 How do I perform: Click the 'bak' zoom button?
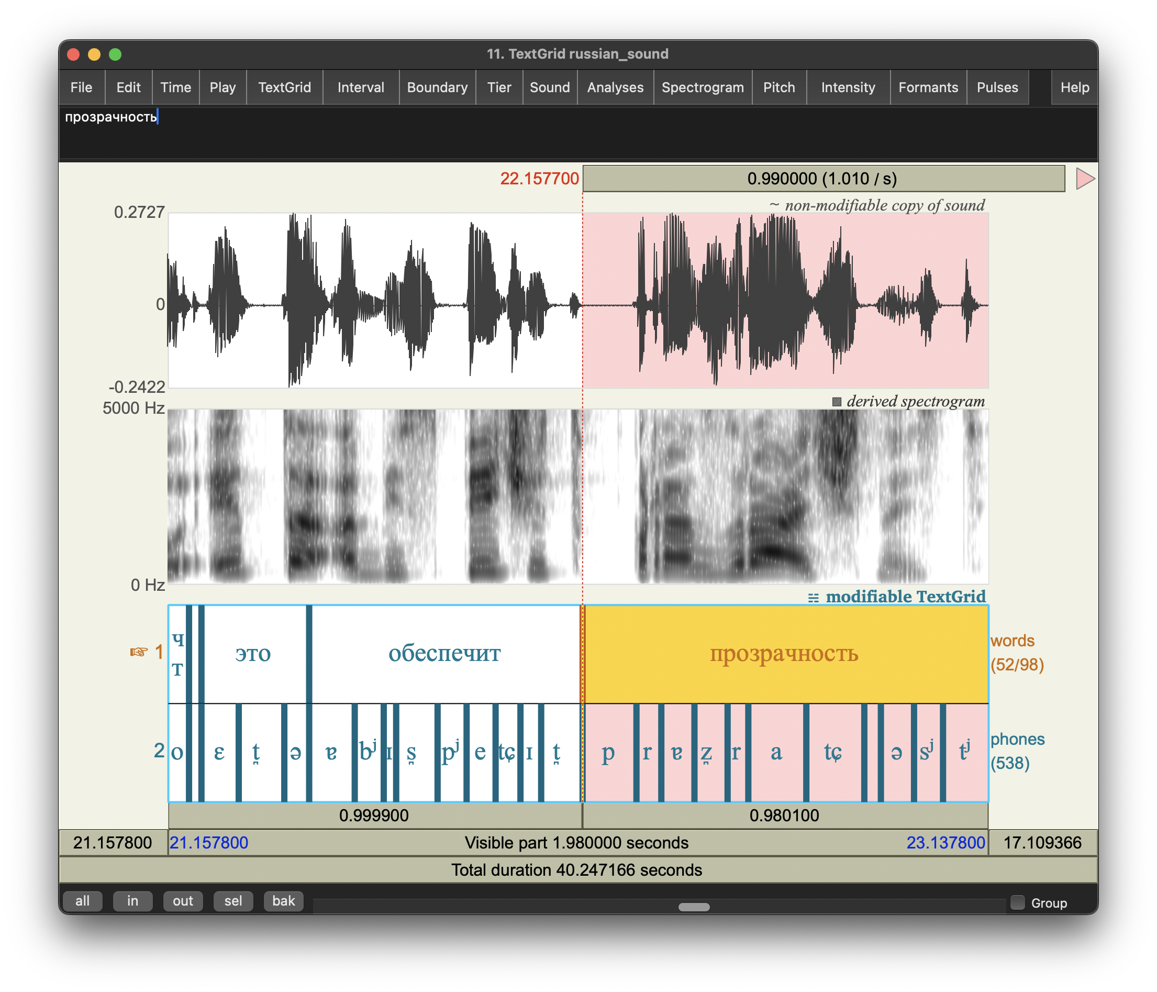pos(283,901)
